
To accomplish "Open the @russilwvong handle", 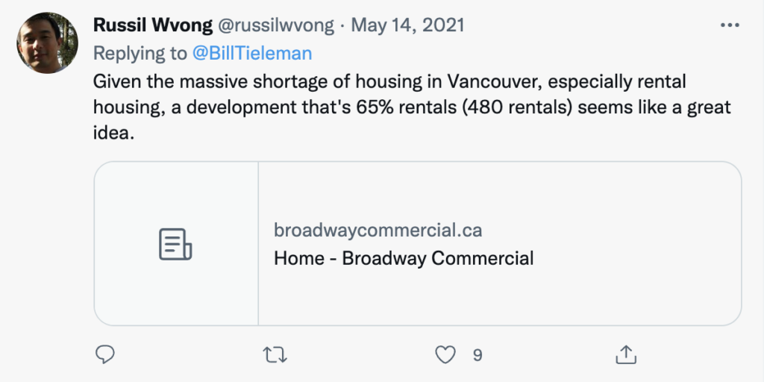I will pyautogui.click(x=276, y=25).
